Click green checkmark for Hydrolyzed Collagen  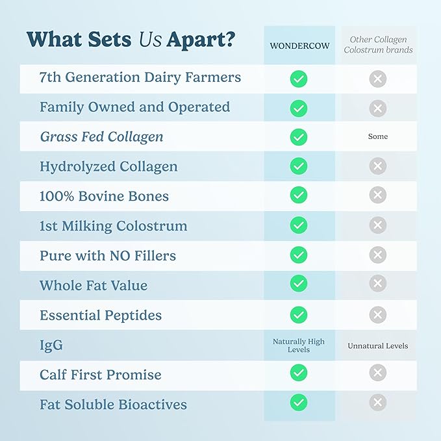click(299, 167)
